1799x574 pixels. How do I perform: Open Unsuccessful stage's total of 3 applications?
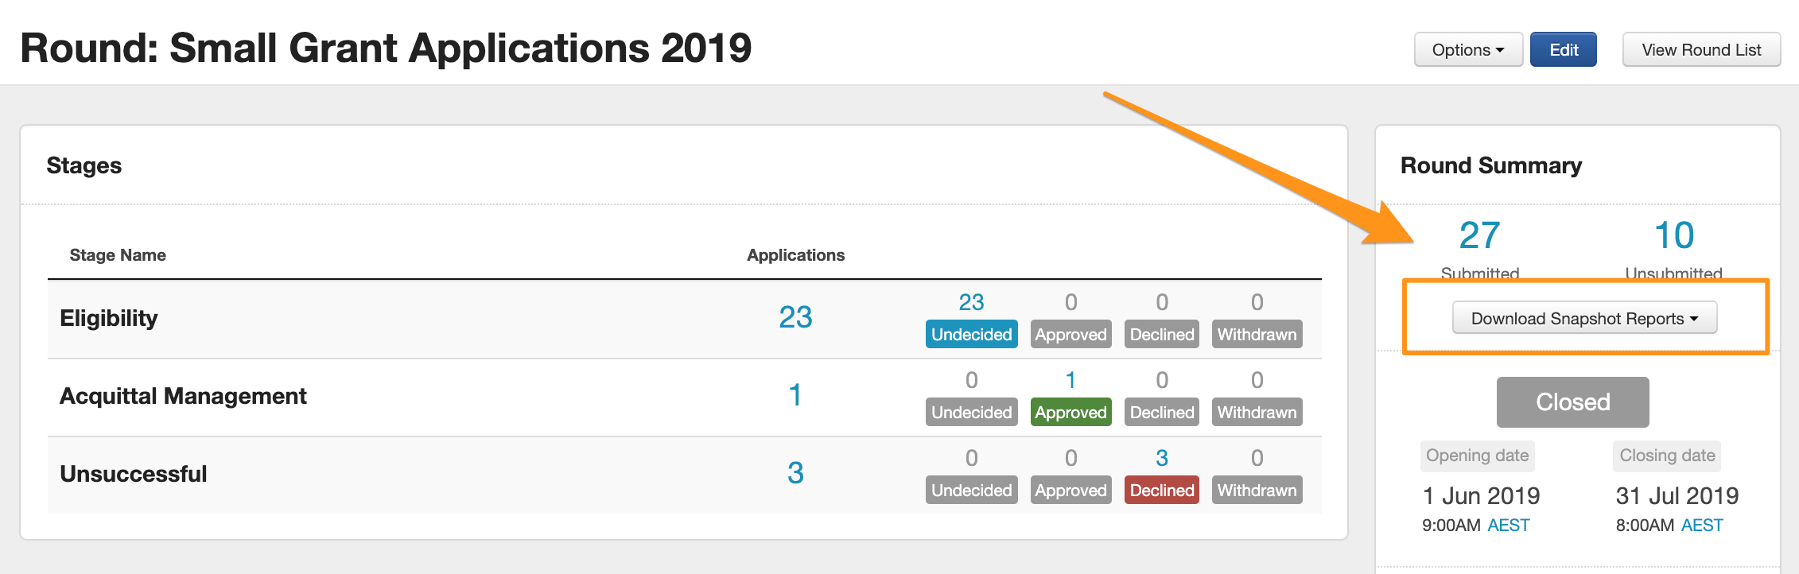click(795, 473)
